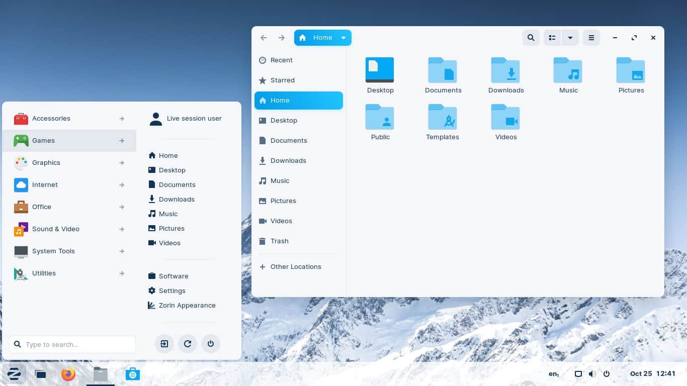Expand Office category in Zorin menu
Viewport: 687px width, 386px height.
tap(69, 207)
